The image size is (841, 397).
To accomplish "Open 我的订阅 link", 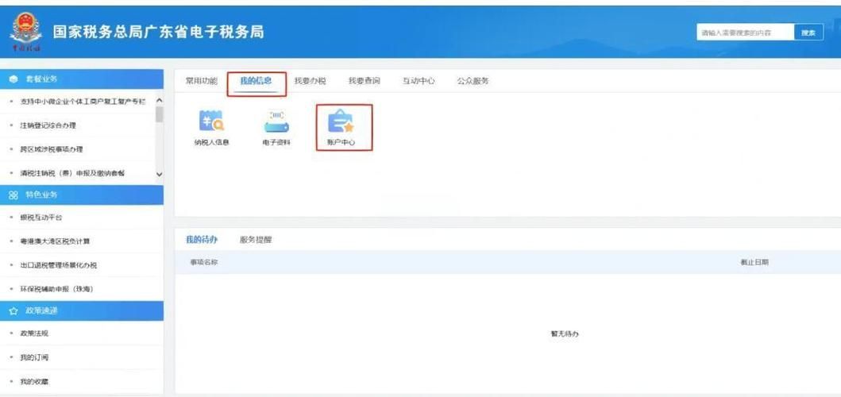I will point(34,357).
